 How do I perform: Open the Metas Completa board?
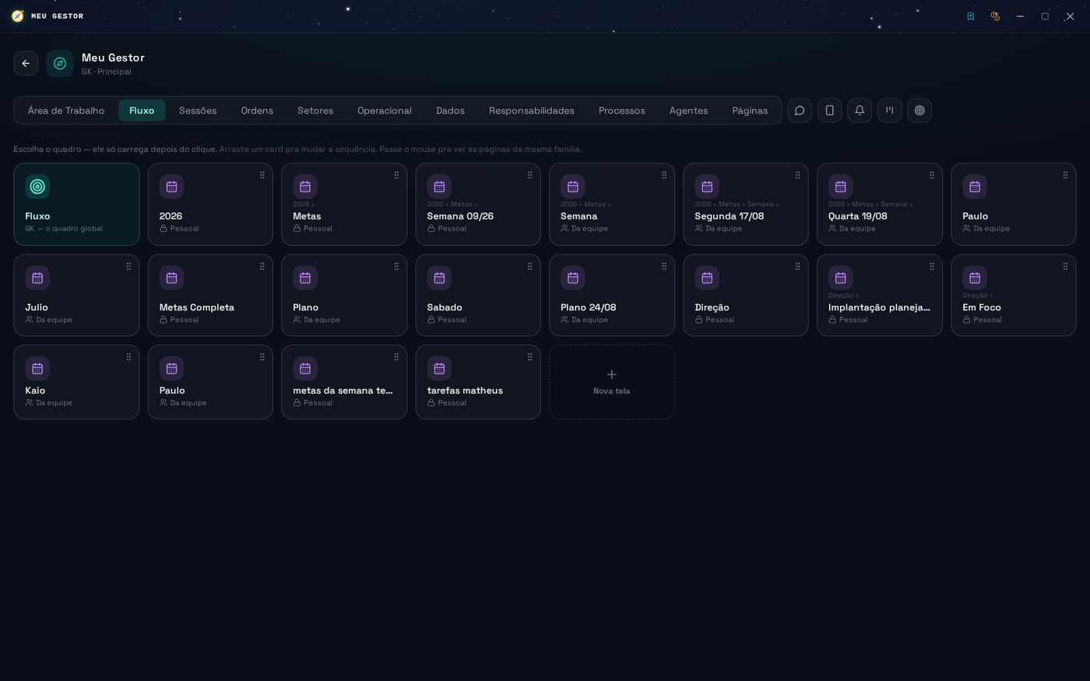210,295
